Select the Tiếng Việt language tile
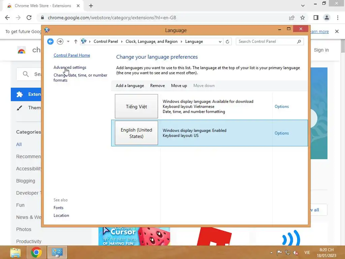This screenshot has width=345, height=259. coord(136,106)
